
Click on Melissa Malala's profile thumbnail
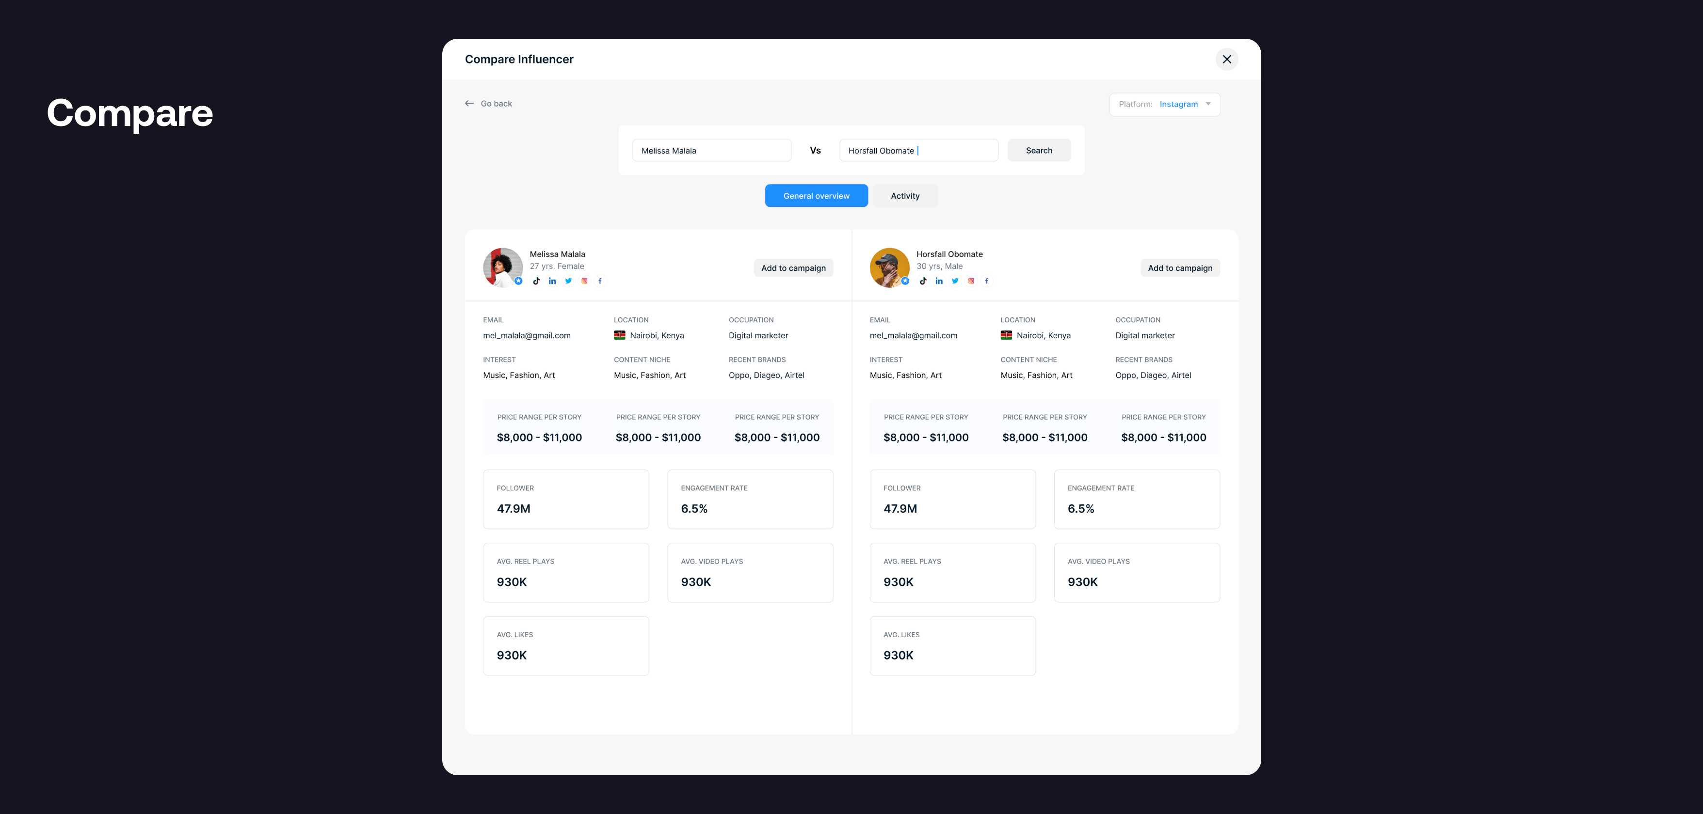(502, 266)
